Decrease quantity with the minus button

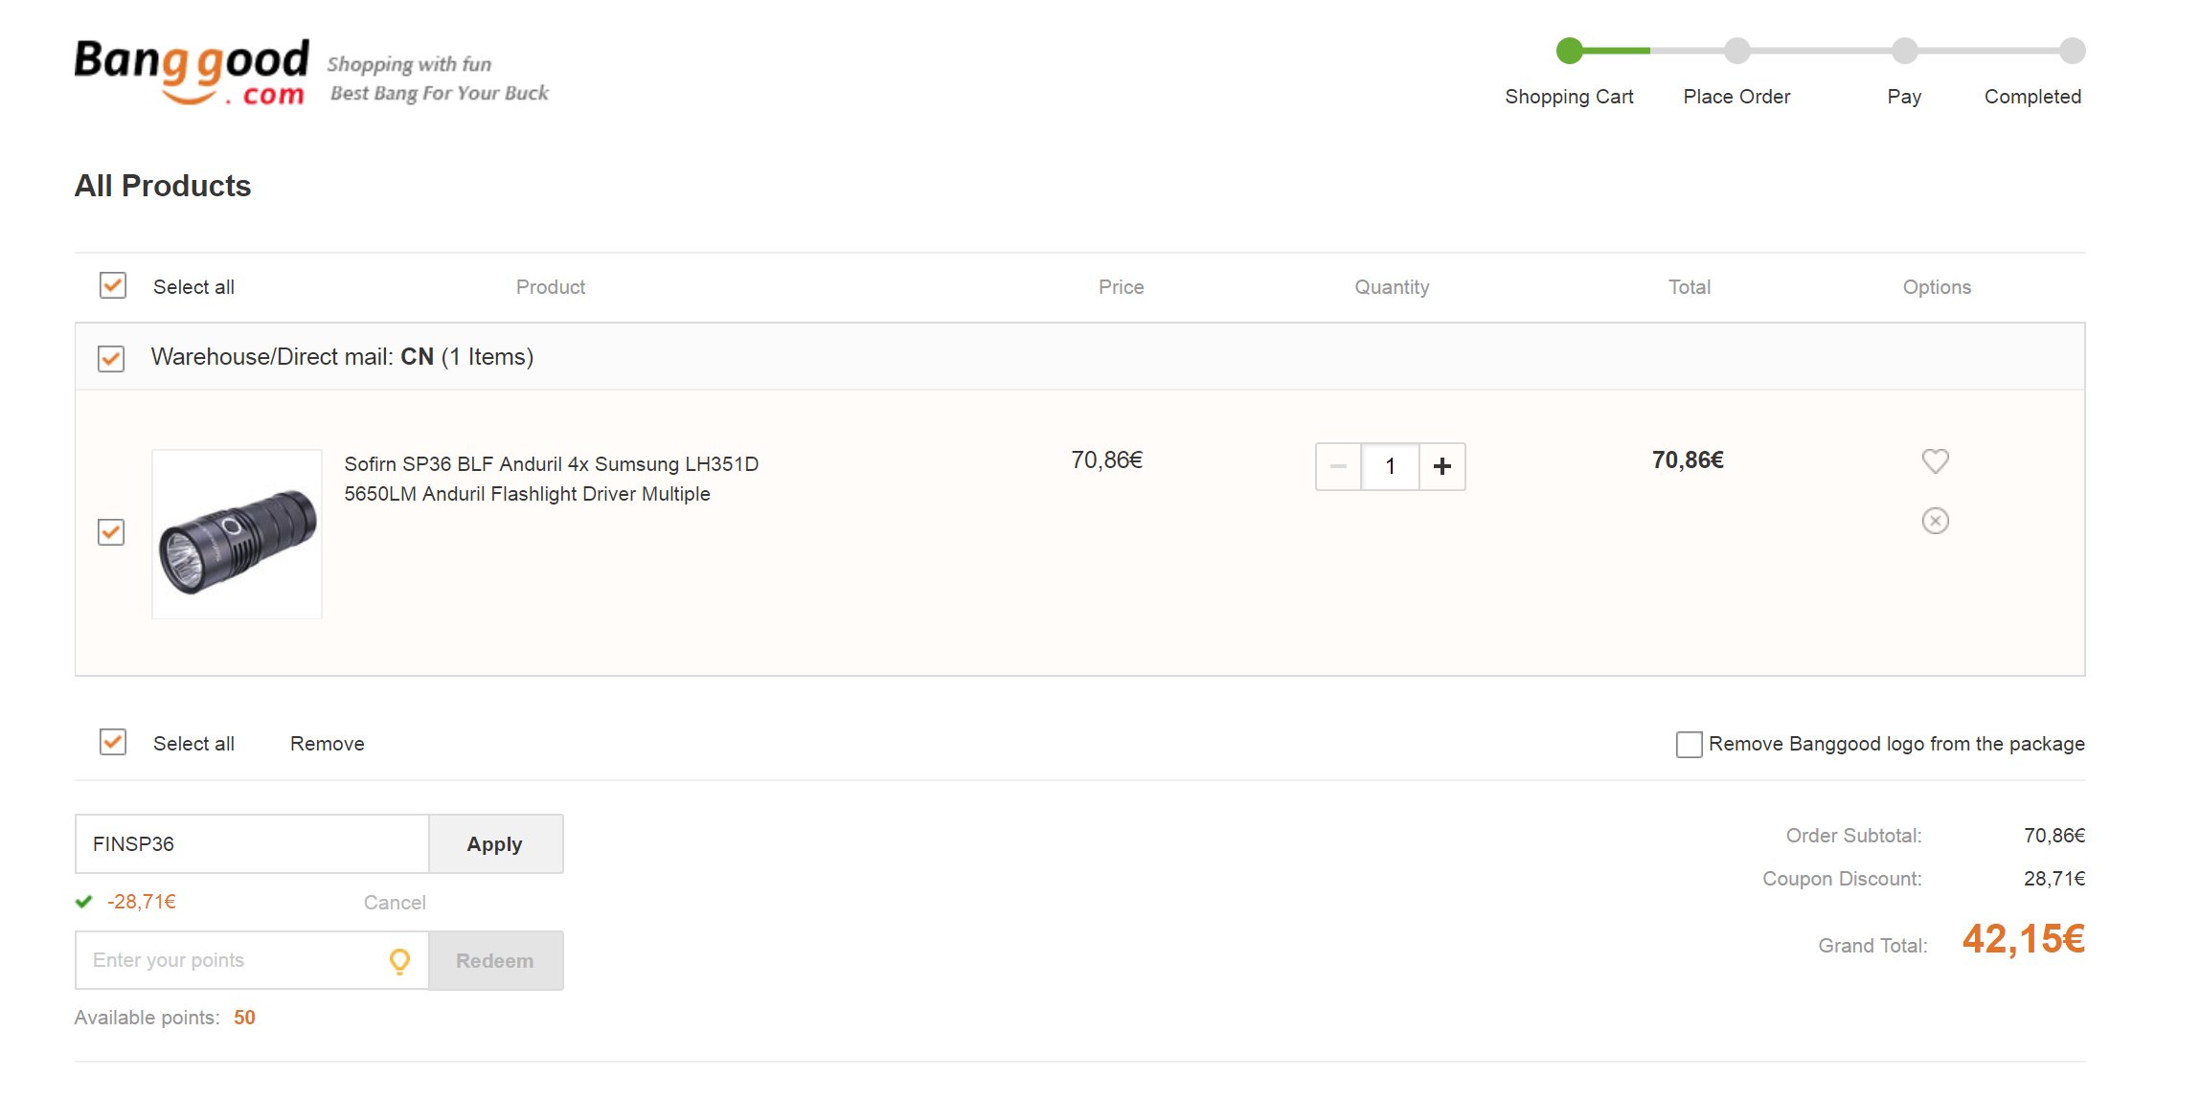(x=1338, y=466)
